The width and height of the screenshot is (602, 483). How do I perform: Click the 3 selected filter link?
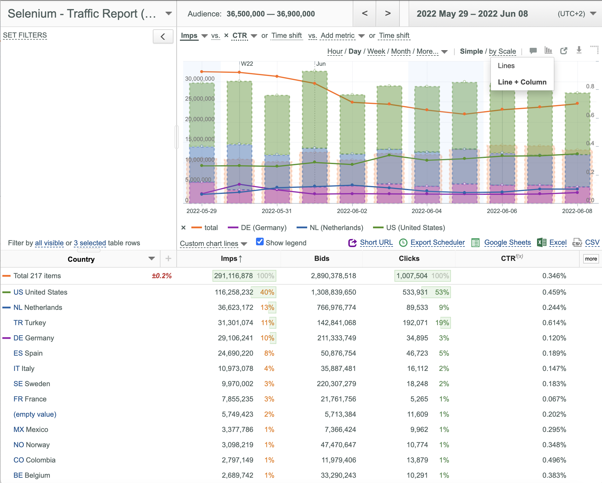[90, 243]
